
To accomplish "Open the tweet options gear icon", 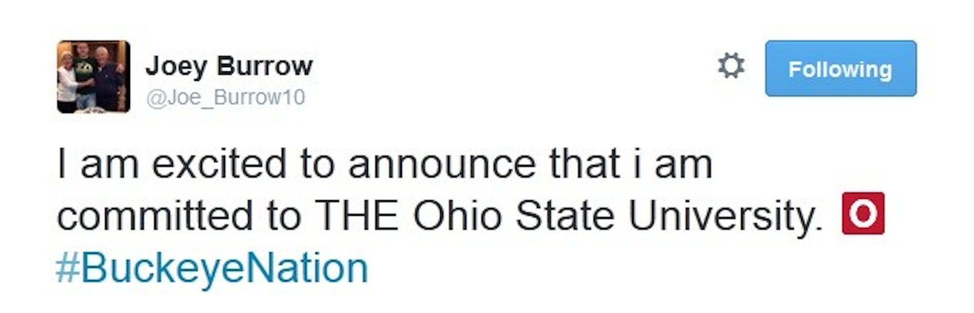I will tap(731, 66).
